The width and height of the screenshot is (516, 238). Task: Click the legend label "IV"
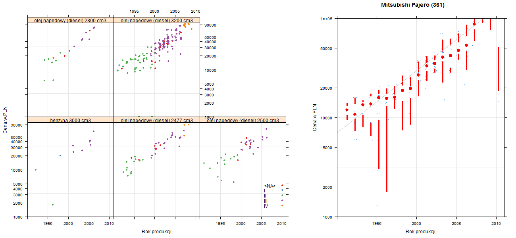click(266, 206)
